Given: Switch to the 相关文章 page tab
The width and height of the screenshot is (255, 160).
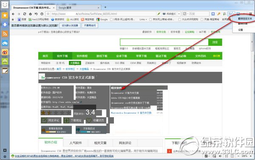Looking at the screenshot, I should [x=100, y=143].
